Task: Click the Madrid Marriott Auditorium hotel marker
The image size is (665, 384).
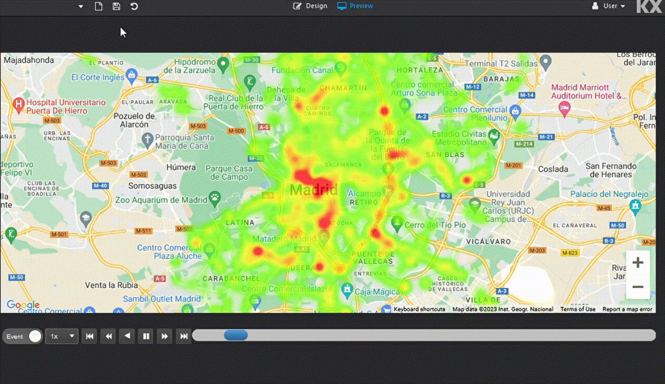Action: coord(564,108)
